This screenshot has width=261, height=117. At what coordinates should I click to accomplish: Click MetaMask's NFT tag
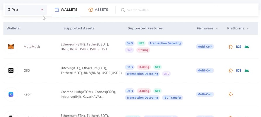point(141,43)
